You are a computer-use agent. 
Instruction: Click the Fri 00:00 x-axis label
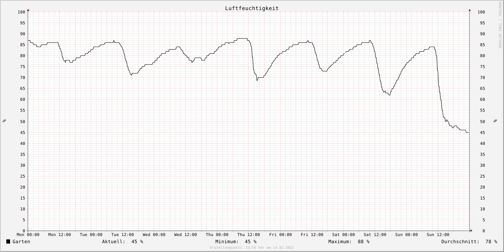[281, 235]
